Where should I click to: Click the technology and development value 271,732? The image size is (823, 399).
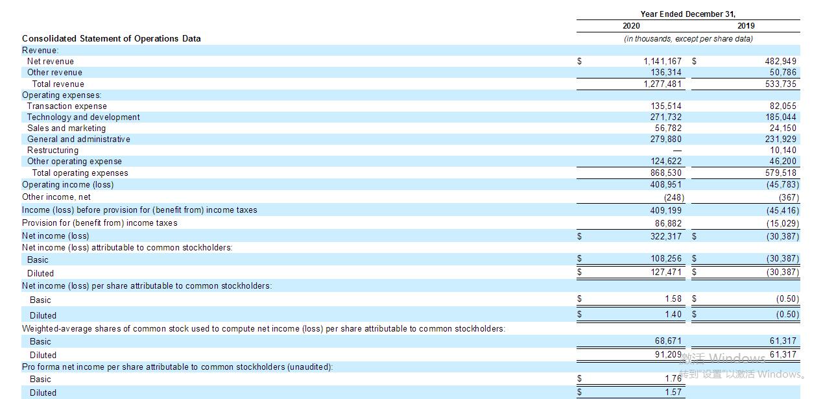666,117
